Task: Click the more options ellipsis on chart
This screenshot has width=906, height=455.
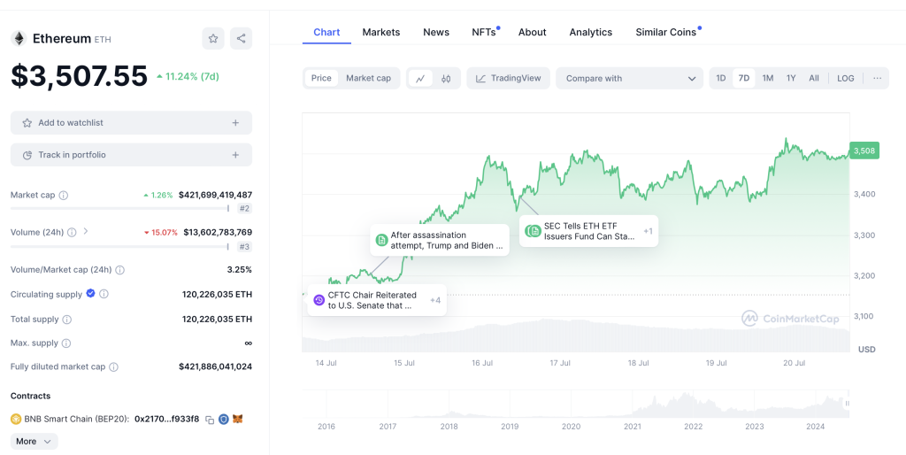Action: pos(877,78)
